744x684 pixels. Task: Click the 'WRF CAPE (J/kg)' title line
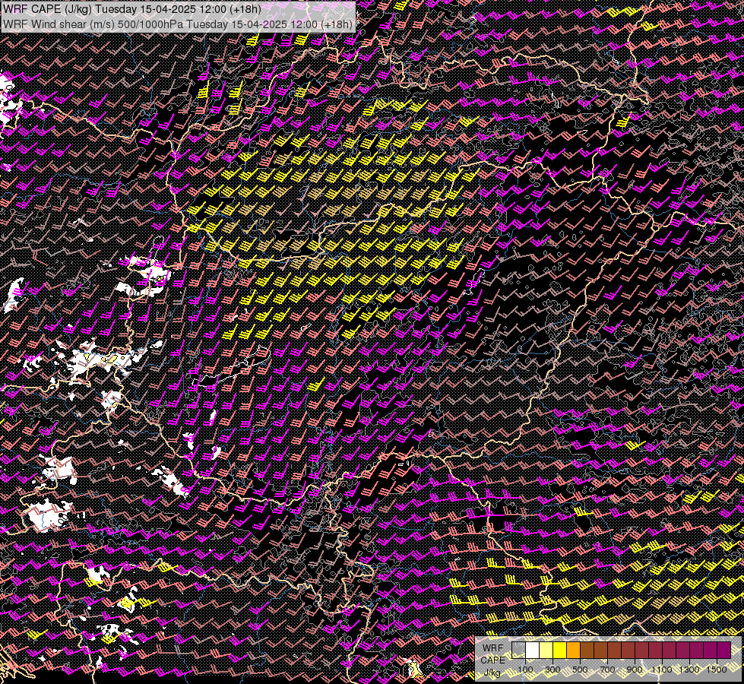(132, 9)
